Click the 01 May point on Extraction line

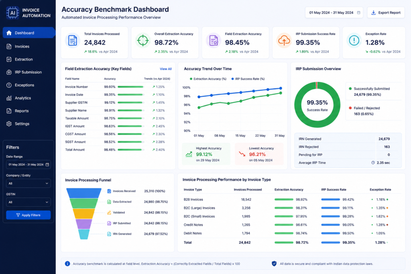click(199, 108)
